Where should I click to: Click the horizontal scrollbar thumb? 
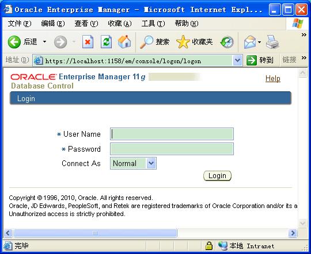point(95,233)
